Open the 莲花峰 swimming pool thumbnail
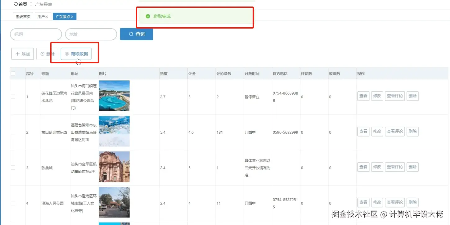The width and height of the screenshot is (450, 225). coord(114,96)
